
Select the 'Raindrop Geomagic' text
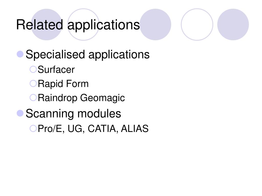coord(81,98)
